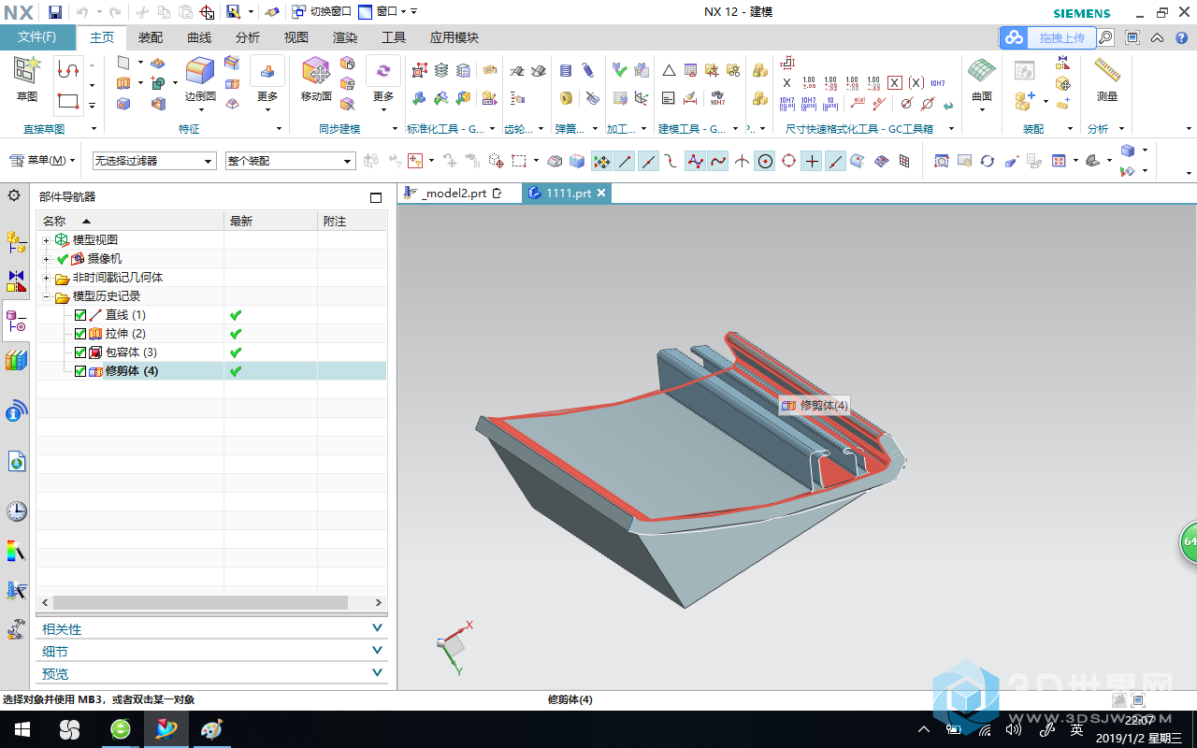Click the Rotate view icon in toolbar

click(x=987, y=161)
